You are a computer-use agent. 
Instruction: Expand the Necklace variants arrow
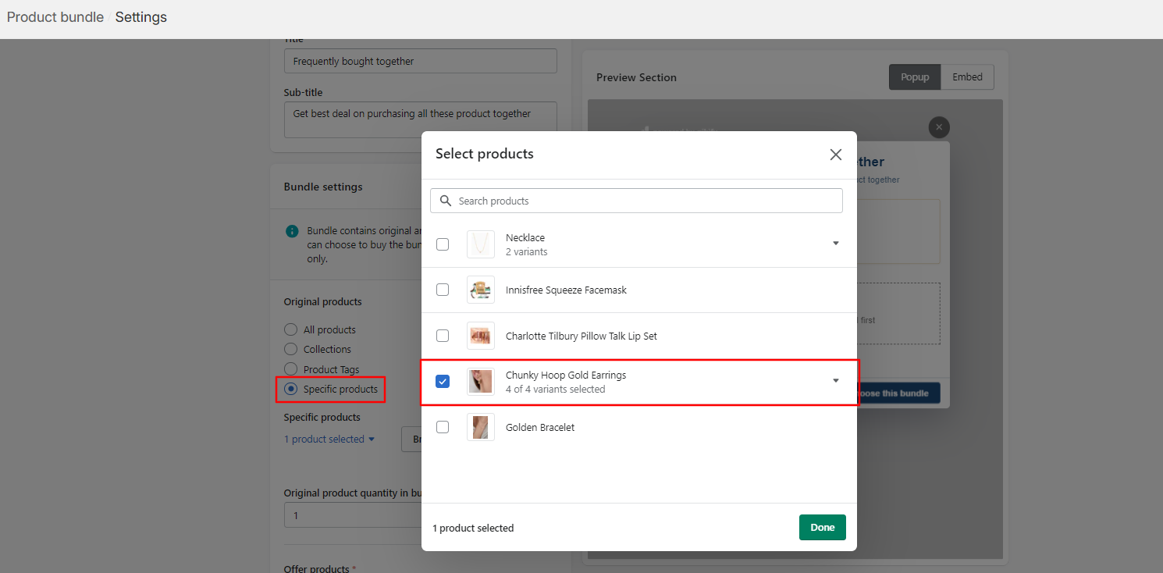click(x=836, y=244)
